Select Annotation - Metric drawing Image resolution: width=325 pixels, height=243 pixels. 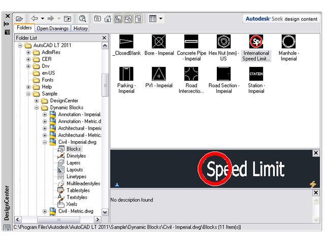click(x=80, y=121)
